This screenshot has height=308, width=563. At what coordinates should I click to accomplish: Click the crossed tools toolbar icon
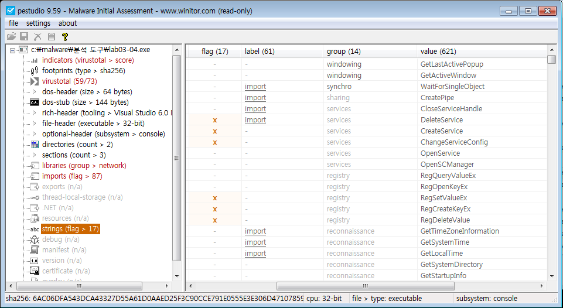(x=37, y=36)
